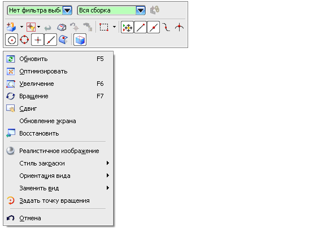Toggle the enable snap points diamond button

127,27
